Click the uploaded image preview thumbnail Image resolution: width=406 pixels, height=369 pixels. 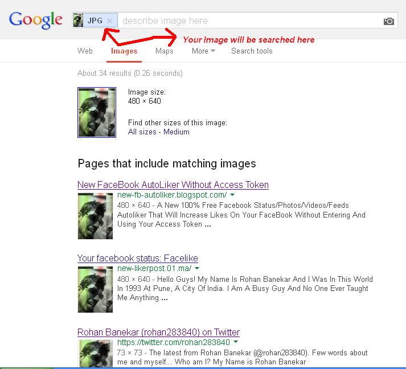[97, 112]
